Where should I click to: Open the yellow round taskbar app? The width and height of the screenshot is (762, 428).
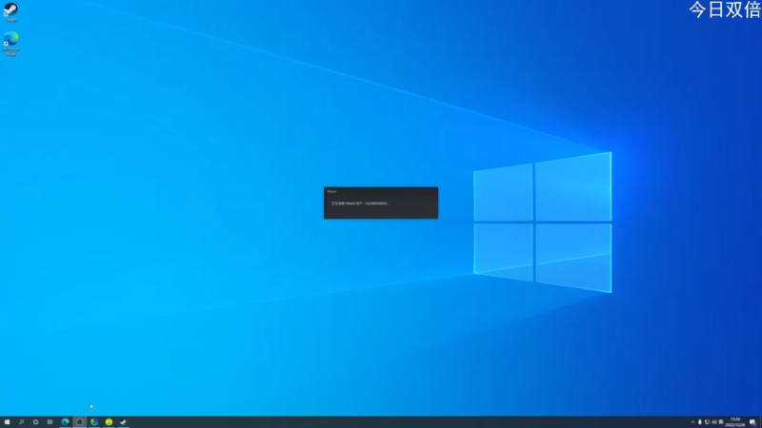point(109,422)
